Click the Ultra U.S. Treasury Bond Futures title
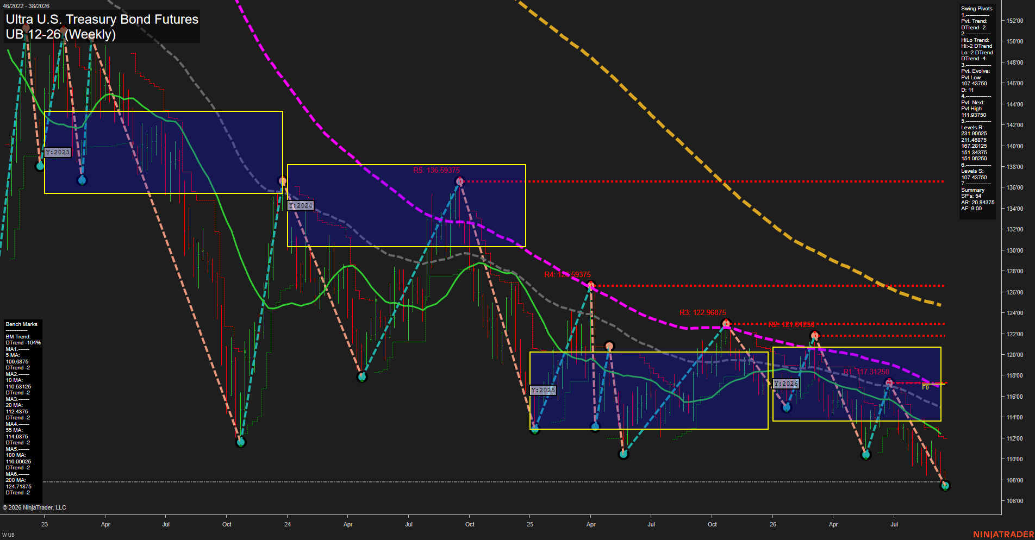The image size is (1035, 540). click(102, 19)
